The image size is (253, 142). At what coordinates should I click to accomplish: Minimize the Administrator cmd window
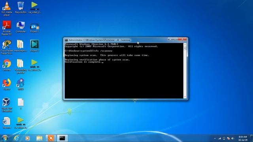[x=170, y=39]
